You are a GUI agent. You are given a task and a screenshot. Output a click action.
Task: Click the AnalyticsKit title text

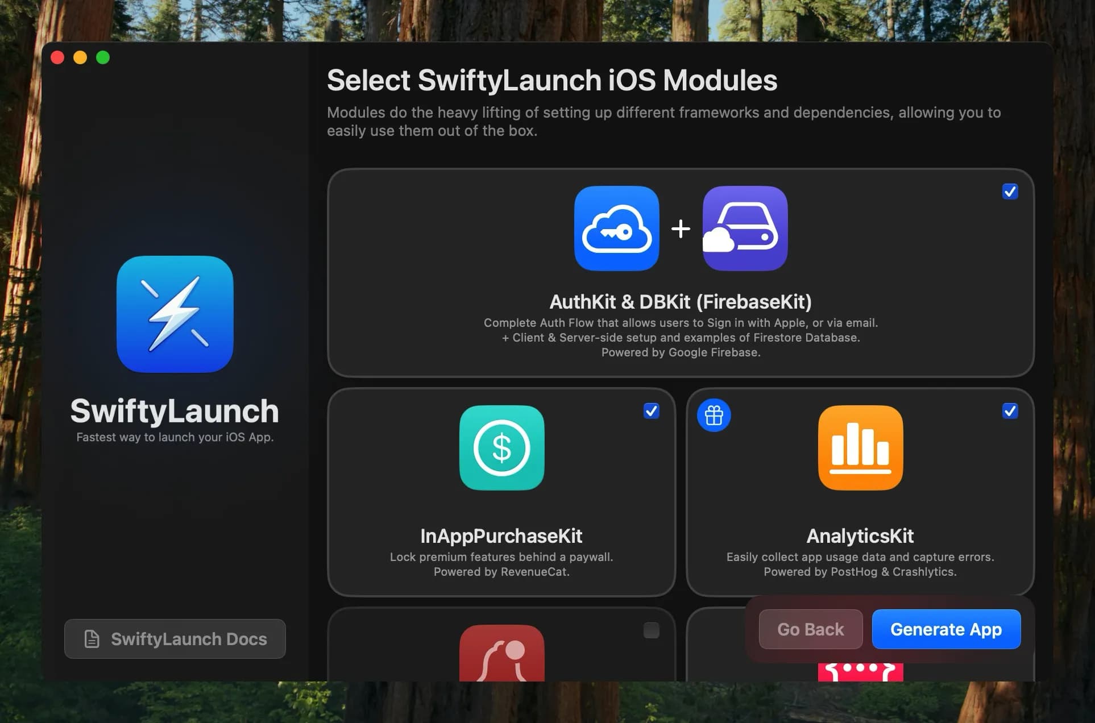[x=860, y=536]
